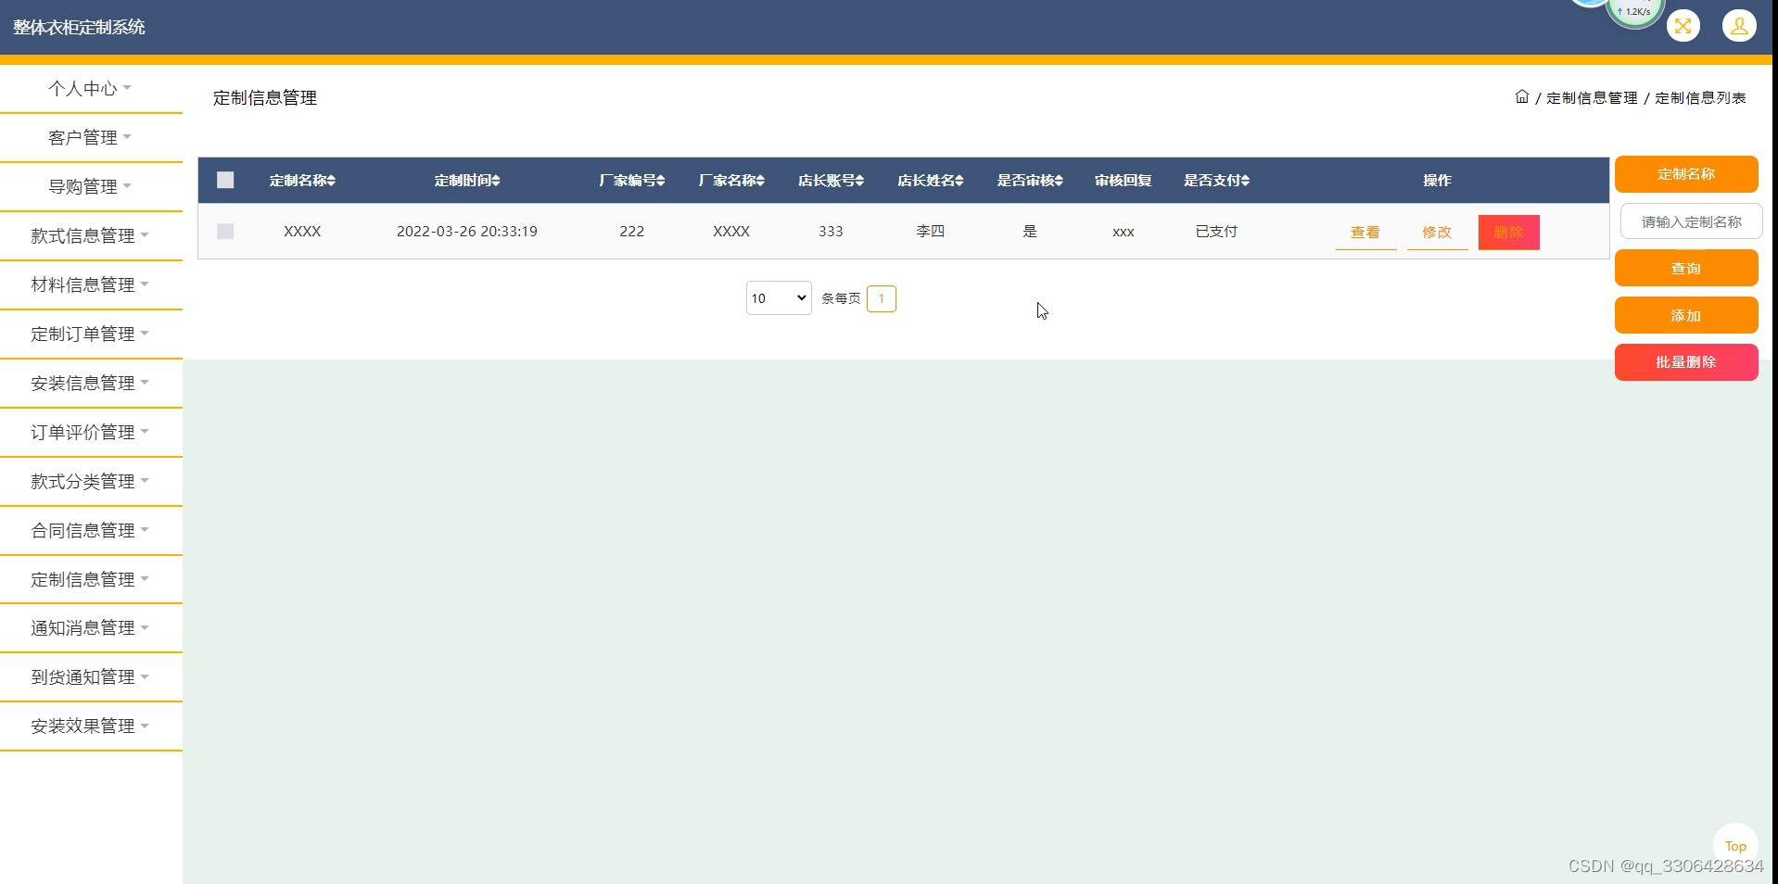Click the 222 factory number cell
The image size is (1778, 884).
pos(631,231)
